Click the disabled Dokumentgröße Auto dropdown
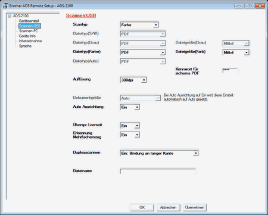The height and width of the screenshot is (215, 268). [x=141, y=98]
